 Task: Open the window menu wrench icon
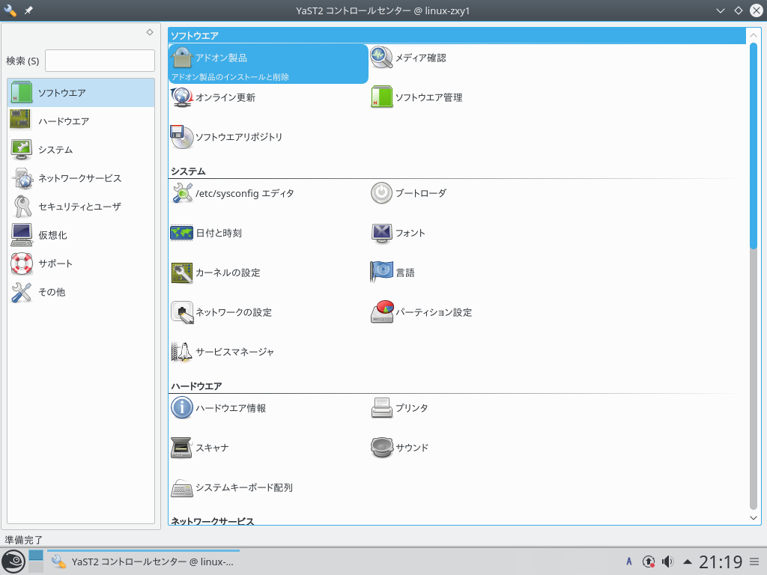tap(10, 11)
